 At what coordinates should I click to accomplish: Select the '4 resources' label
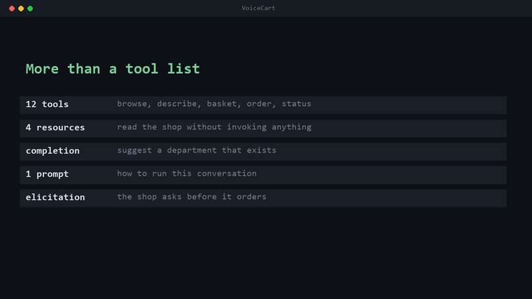55,127
